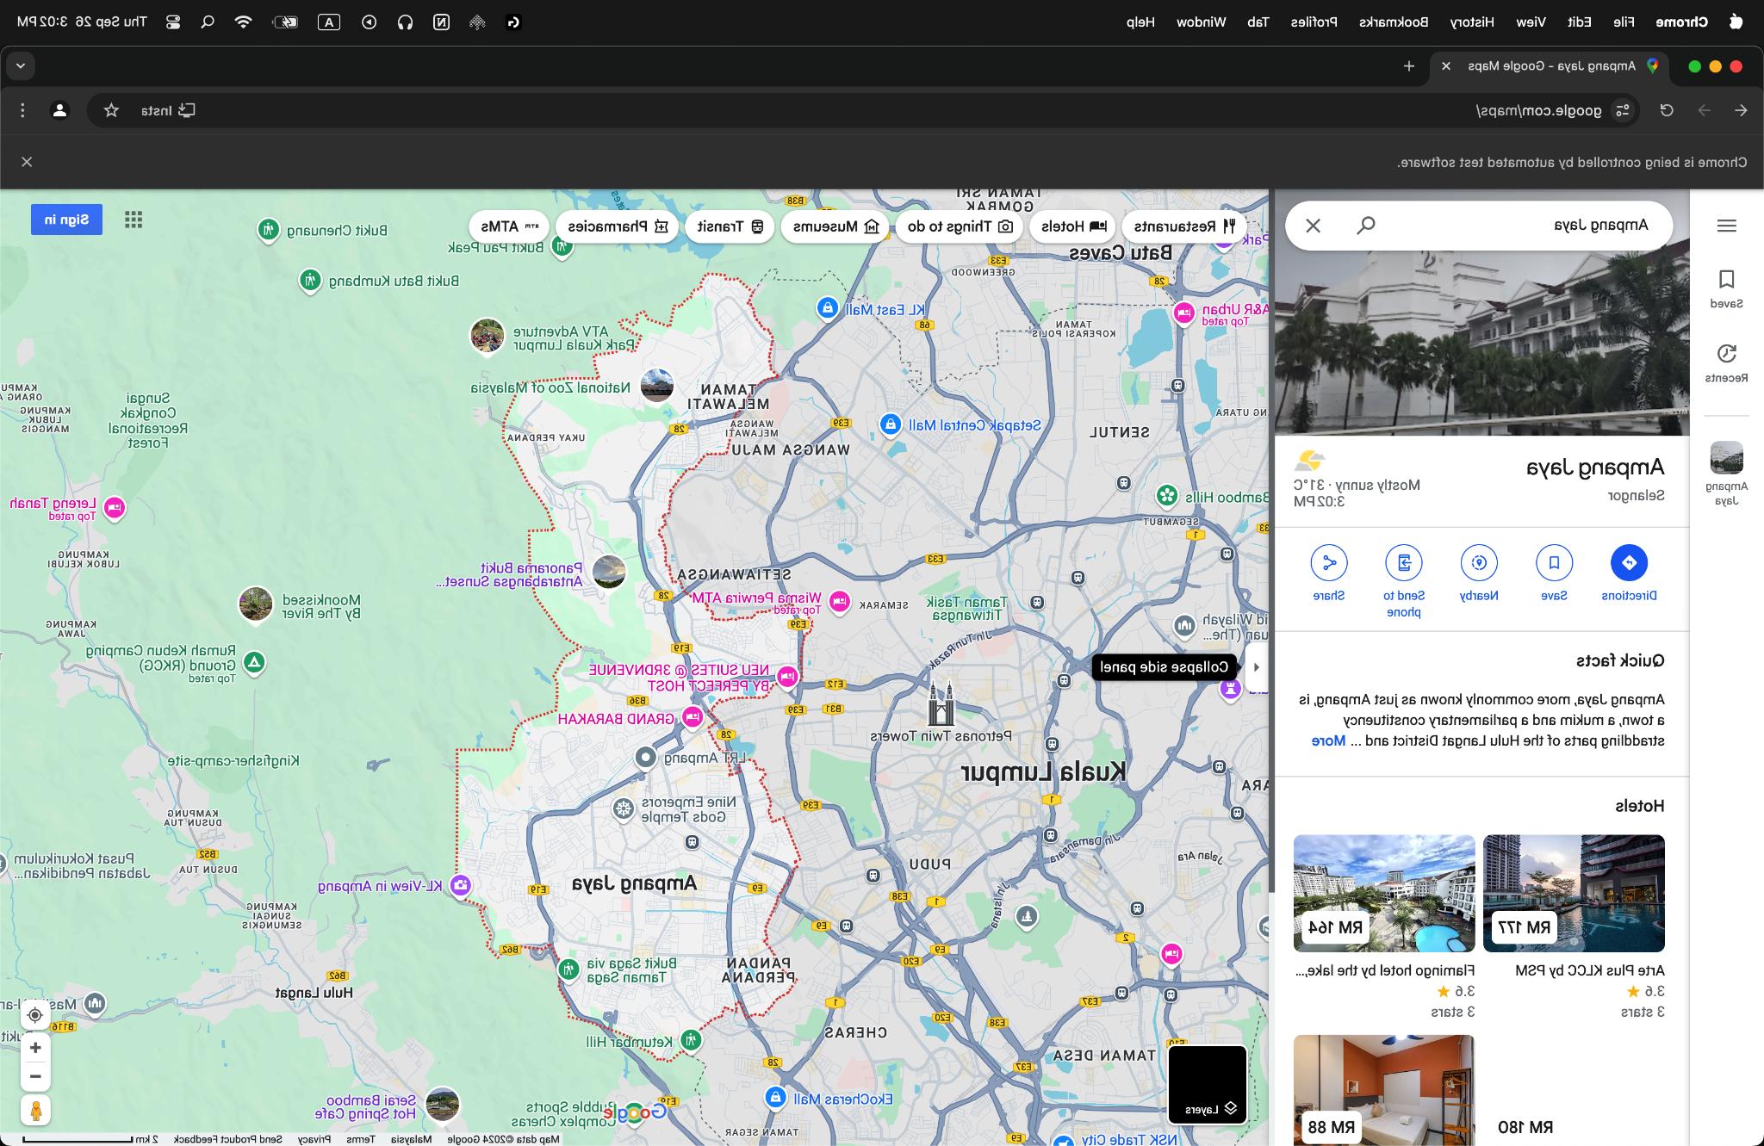Close the automated test software infobar

click(27, 162)
